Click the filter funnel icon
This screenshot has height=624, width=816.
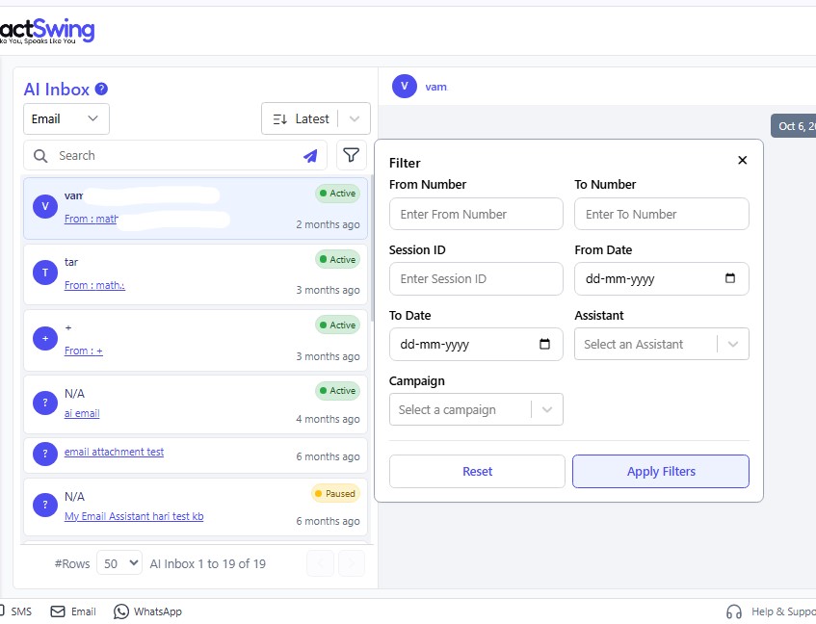pyautogui.click(x=352, y=155)
